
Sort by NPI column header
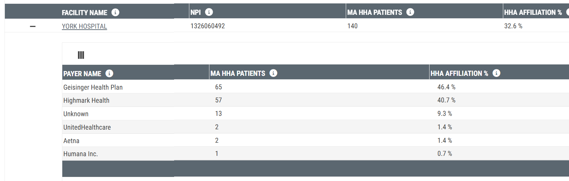(x=196, y=12)
